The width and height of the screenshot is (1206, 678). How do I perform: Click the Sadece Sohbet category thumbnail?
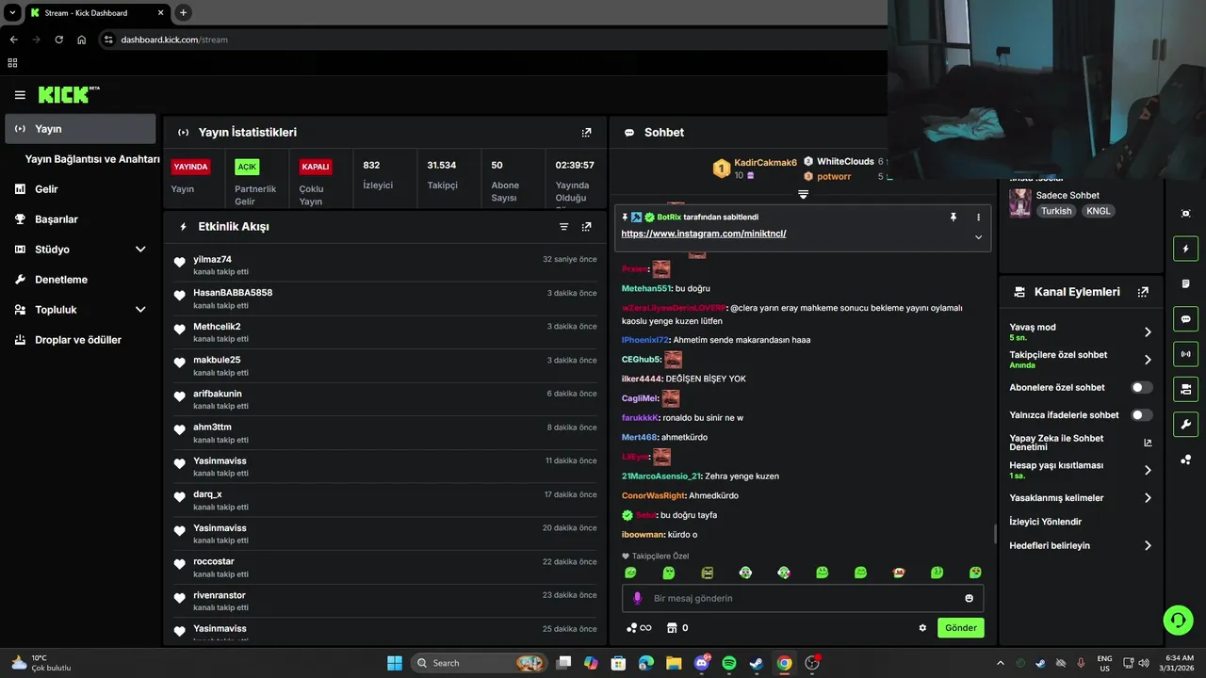(x=1019, y=202)
